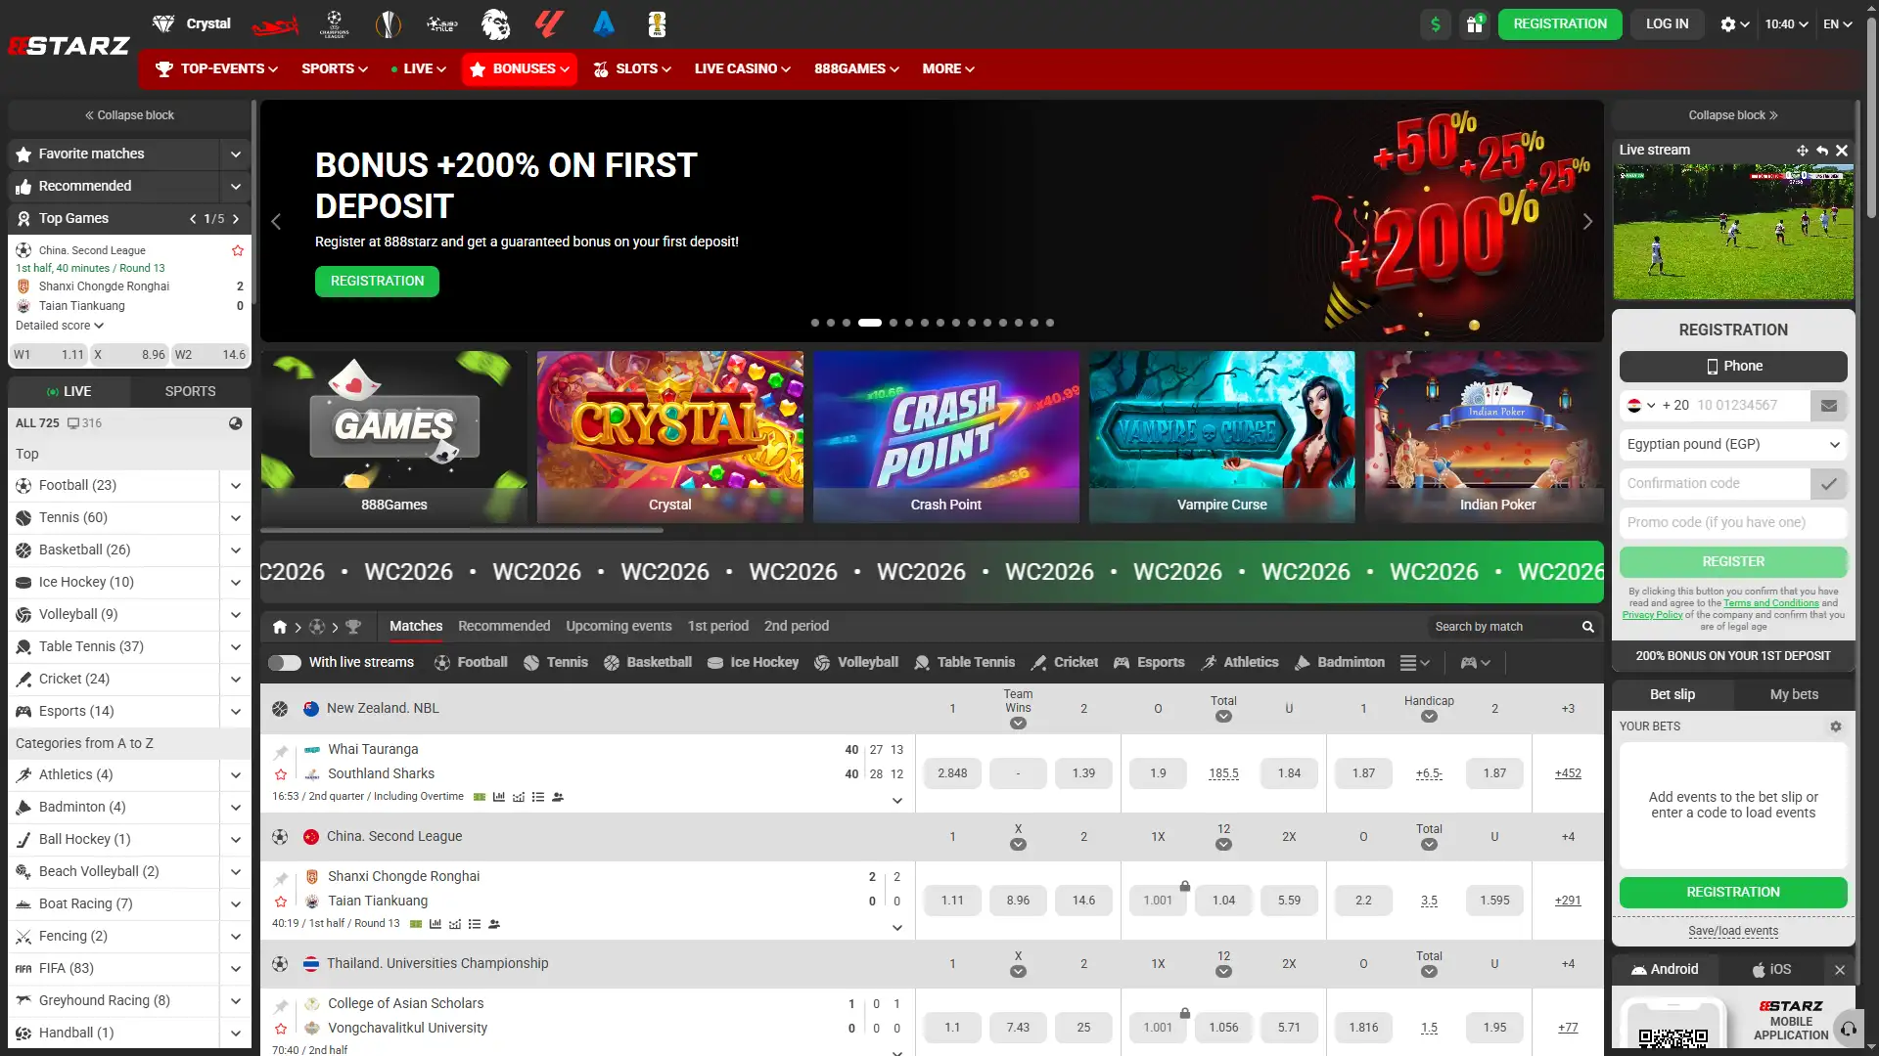Screen dimensions: 1879x1056
Task: Open the La Liga shortcut icon
Action: point(549,24)
